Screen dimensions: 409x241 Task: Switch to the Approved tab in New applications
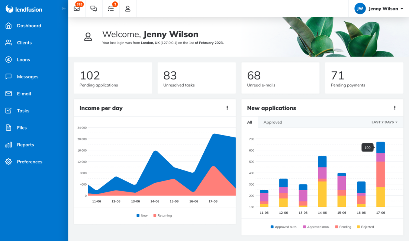coord(273,122)
